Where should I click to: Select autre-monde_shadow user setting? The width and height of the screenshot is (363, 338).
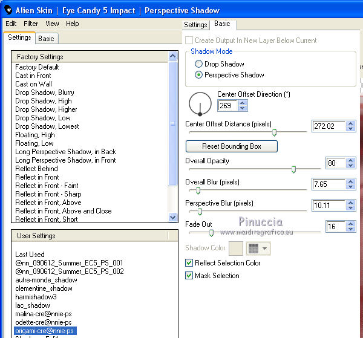pyautogui.click(x=47, y=280)
